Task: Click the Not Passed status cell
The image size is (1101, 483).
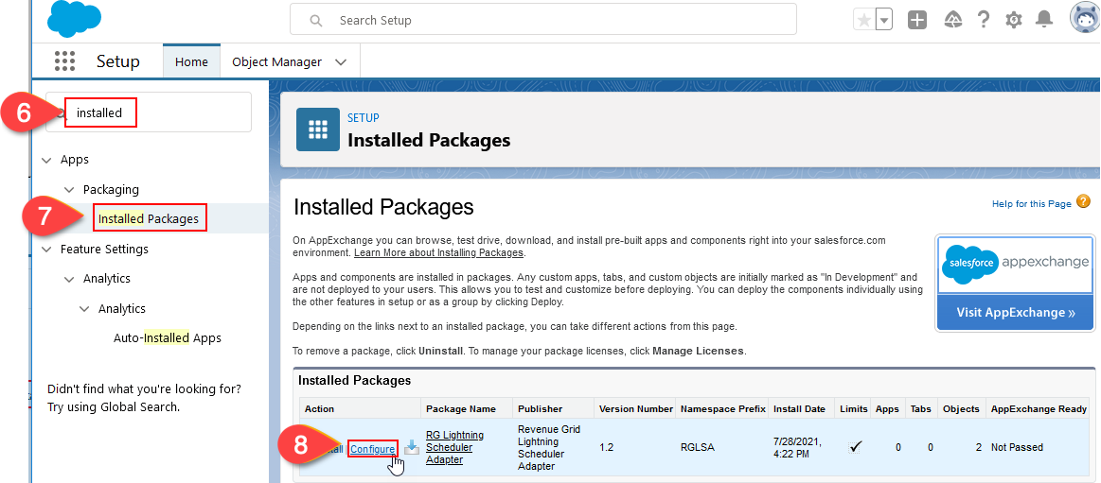Action: [1017, 447]
